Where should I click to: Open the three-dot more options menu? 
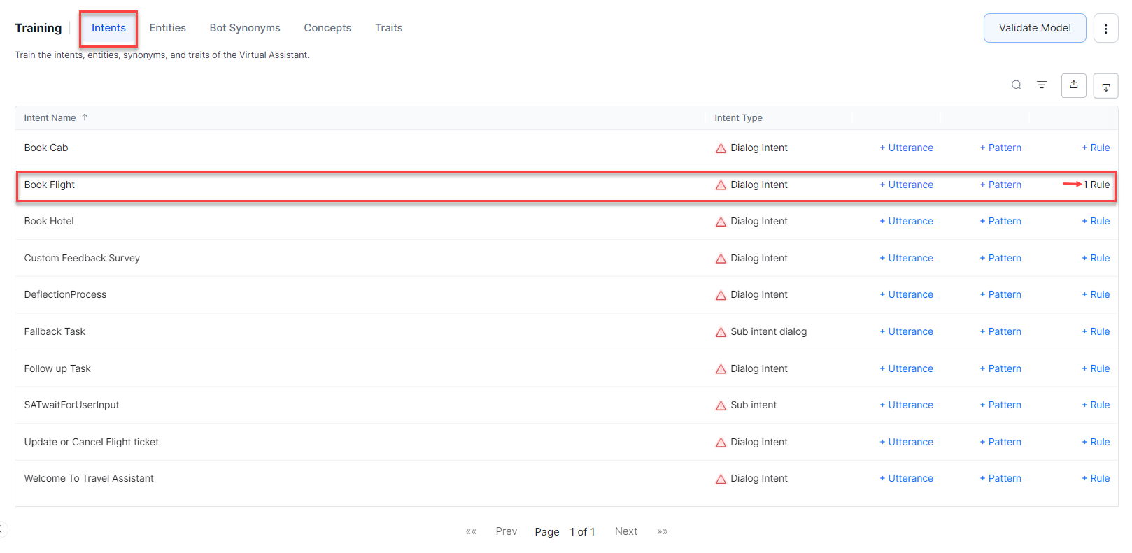tap(1105, 29)
